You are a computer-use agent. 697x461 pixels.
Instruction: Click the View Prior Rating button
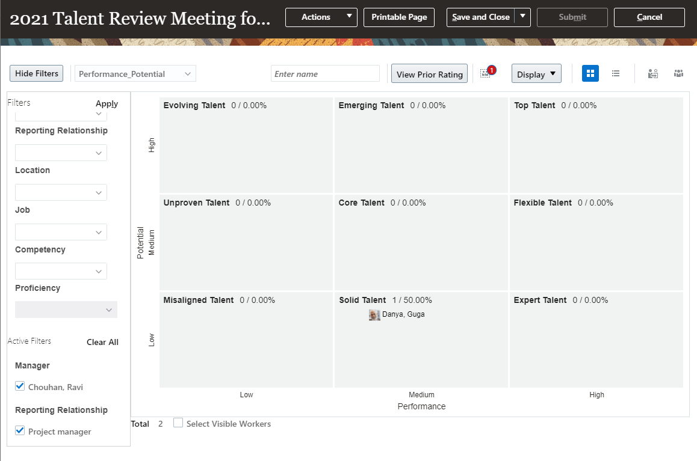point(429,73)
